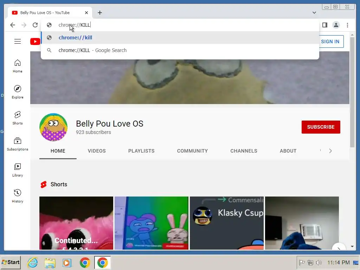Click the channel name Belly Pou Love OS
Viewport: 360px width, 270px height.
[x=110, y=123]
